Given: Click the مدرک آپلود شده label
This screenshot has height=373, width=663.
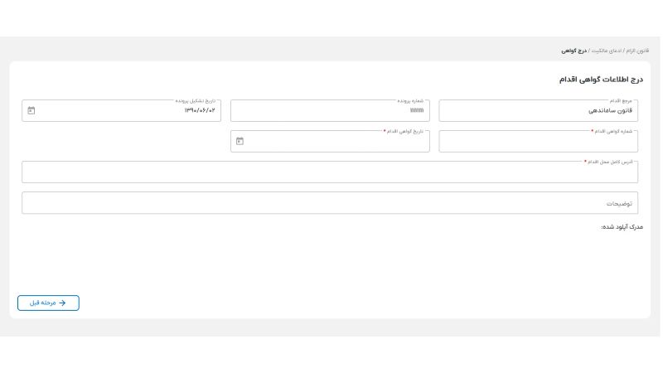Looking at the screenshot, I should click(x=622, y=226).
